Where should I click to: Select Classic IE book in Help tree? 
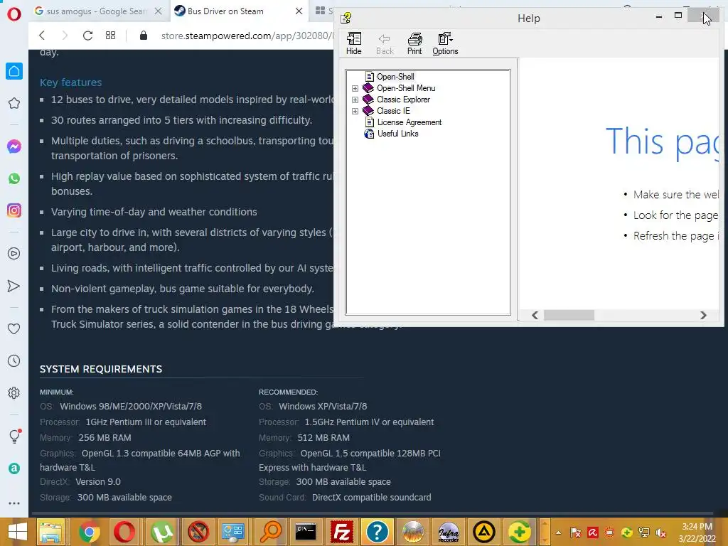393,110
